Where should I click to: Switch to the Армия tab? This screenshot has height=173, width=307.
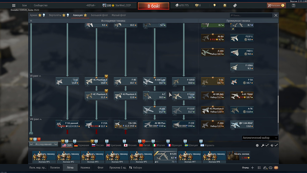(33, 15)
